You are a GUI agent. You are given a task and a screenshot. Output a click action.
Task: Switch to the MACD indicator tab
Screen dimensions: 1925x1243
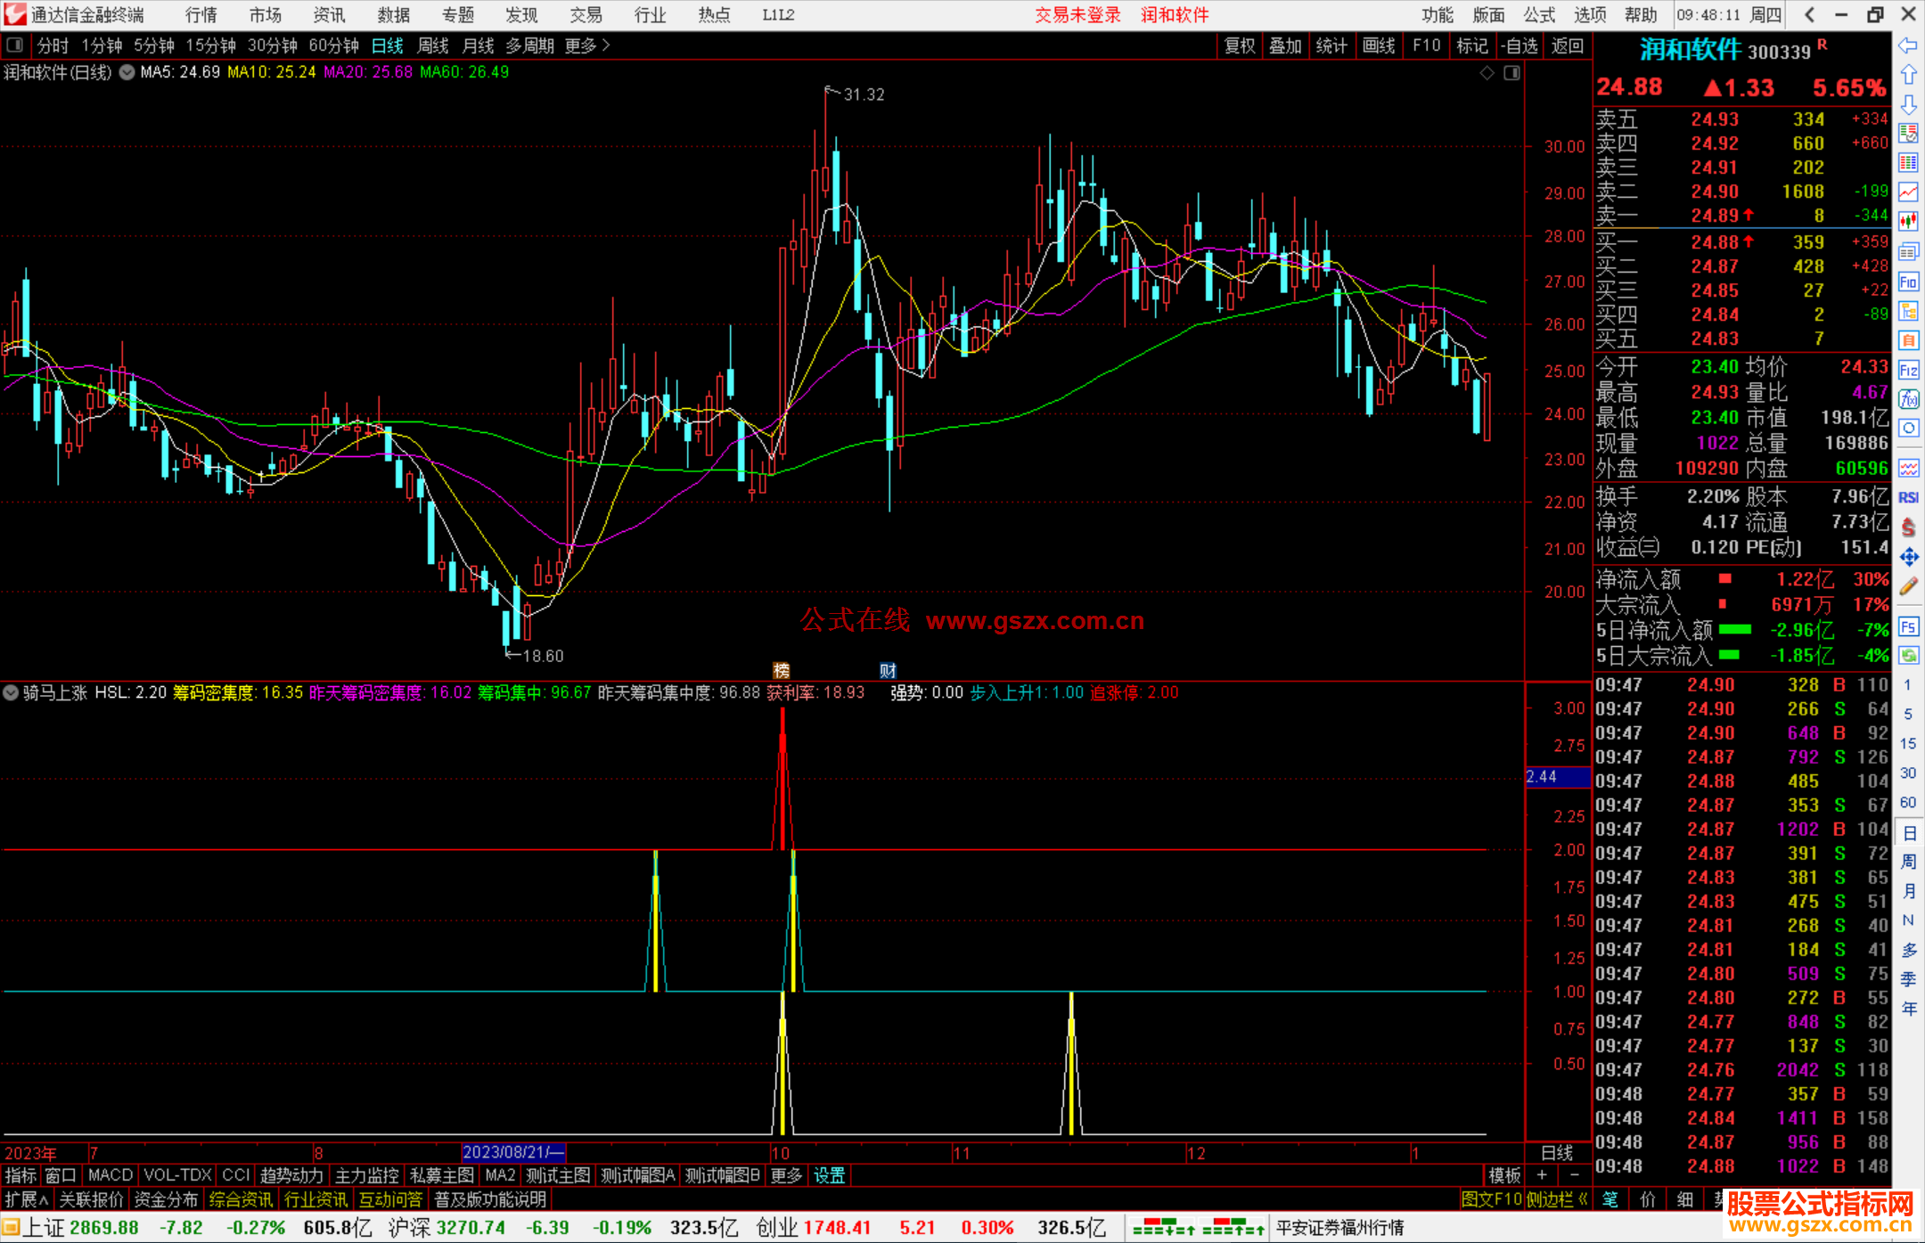tap(110, 1175)
